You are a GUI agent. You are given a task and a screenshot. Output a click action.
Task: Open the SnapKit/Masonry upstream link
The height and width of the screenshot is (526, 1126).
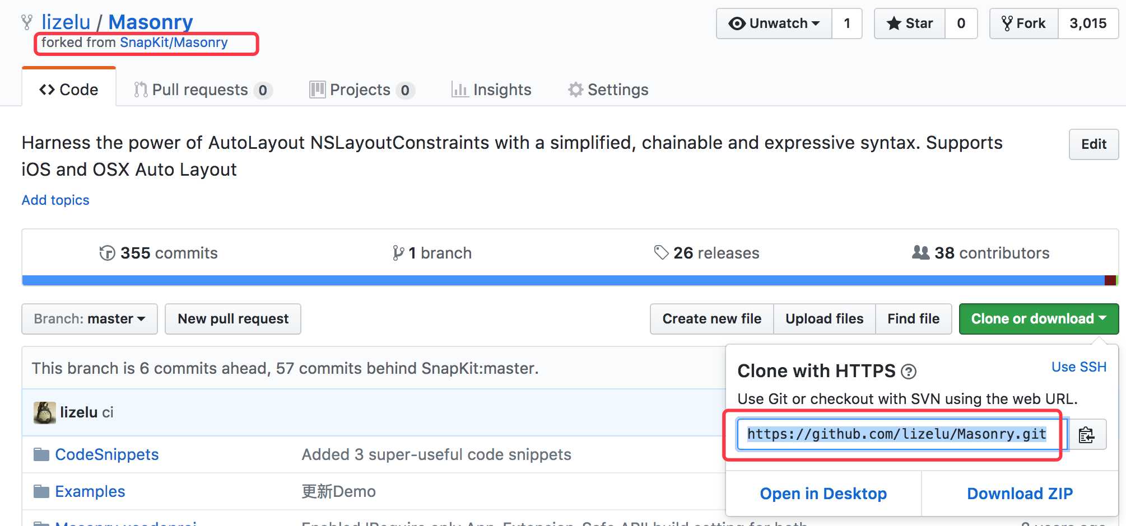tap(174, 43)
